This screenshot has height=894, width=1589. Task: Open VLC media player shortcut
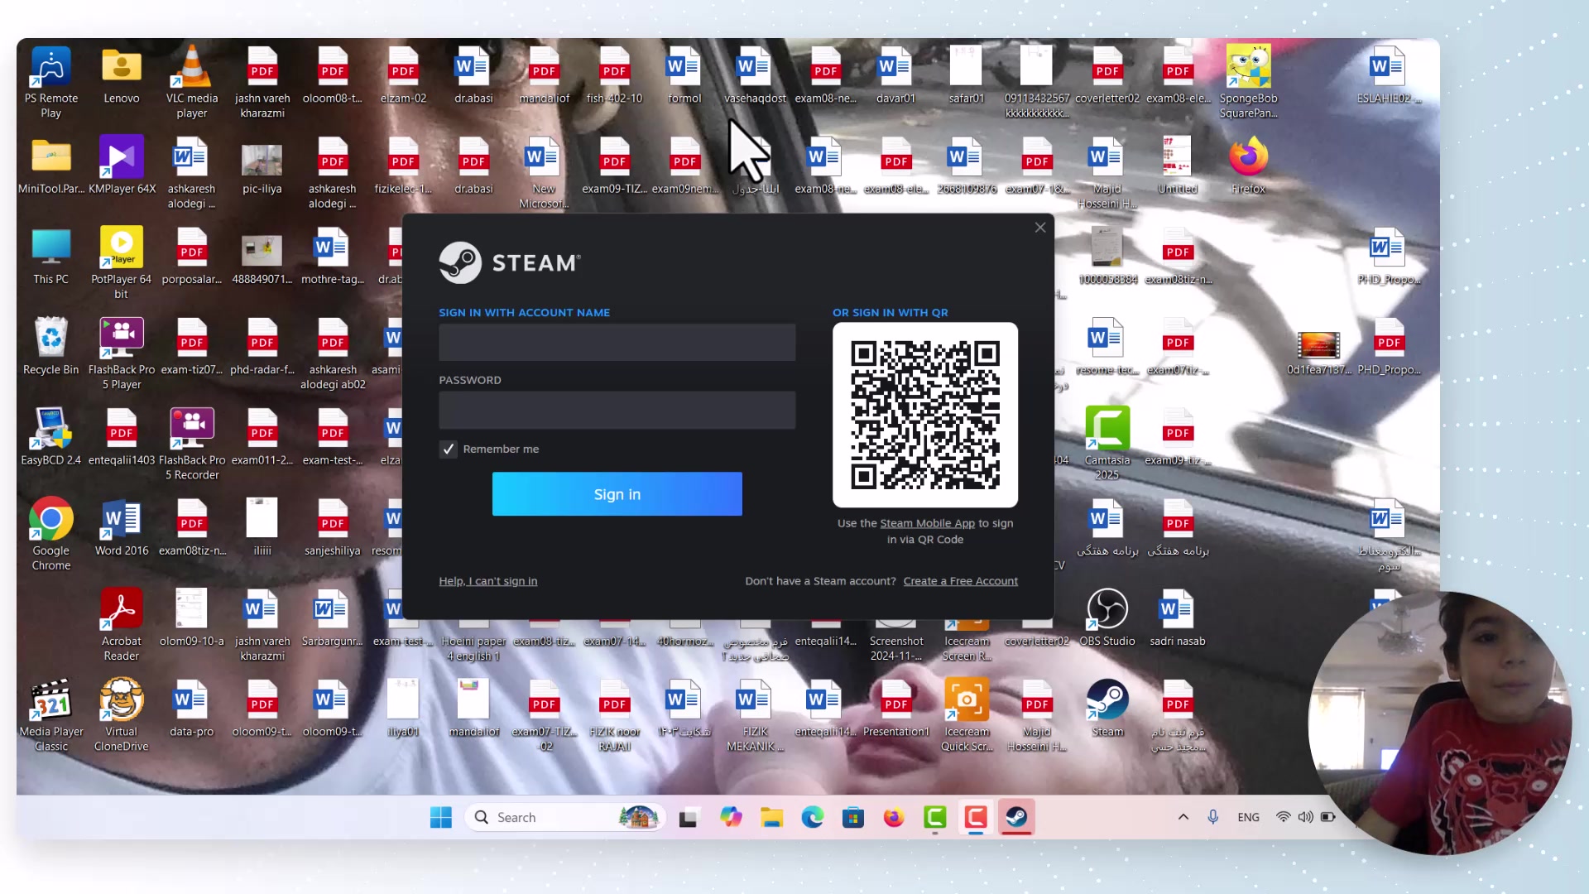191,68
